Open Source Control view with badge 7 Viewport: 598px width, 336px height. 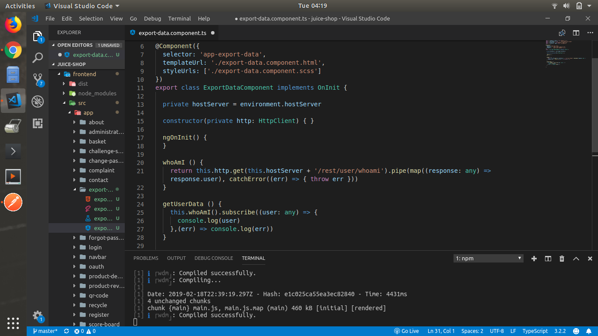click(x=38, y=79)
